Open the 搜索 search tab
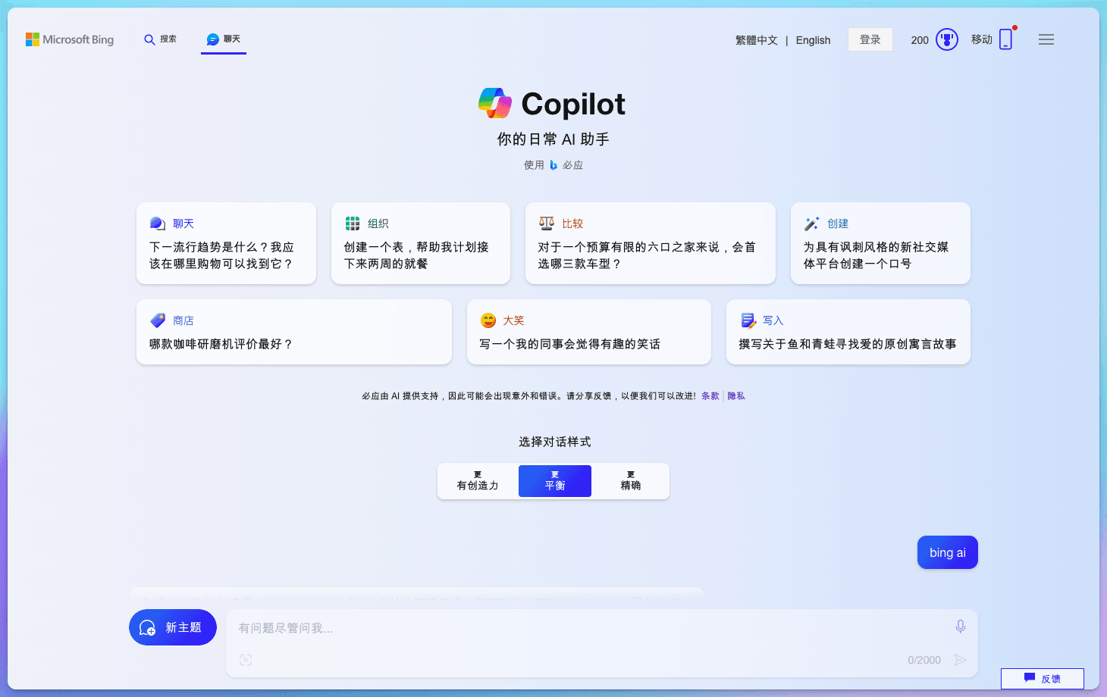Viewport: 1107px width, 697px height. pos(160,39)
